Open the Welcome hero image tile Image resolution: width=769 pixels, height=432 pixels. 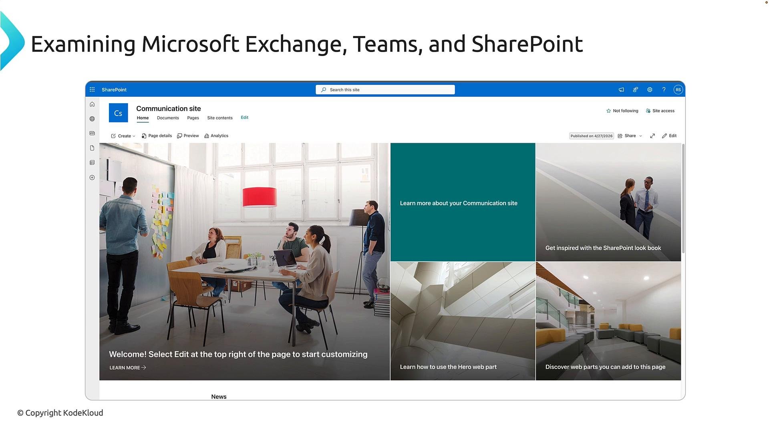(x=244, y=262)
